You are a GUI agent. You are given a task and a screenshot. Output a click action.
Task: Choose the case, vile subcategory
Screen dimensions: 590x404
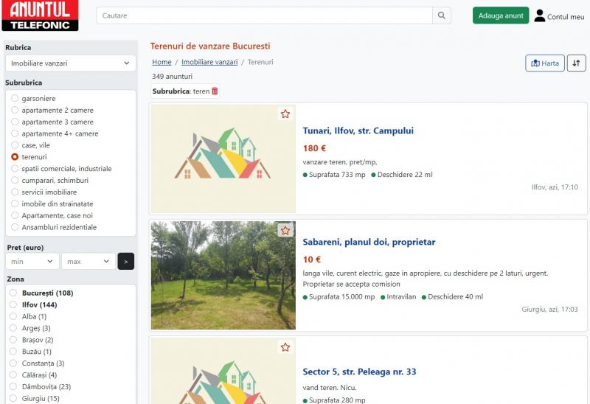[x=15, y=144]
